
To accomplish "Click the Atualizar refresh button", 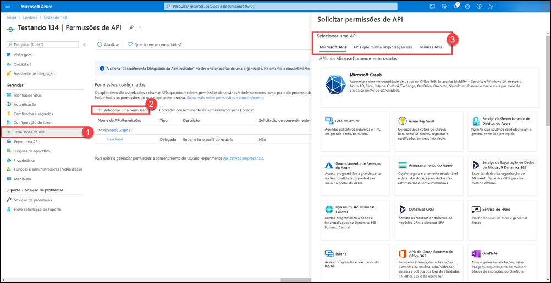I will tap(108, 44).
